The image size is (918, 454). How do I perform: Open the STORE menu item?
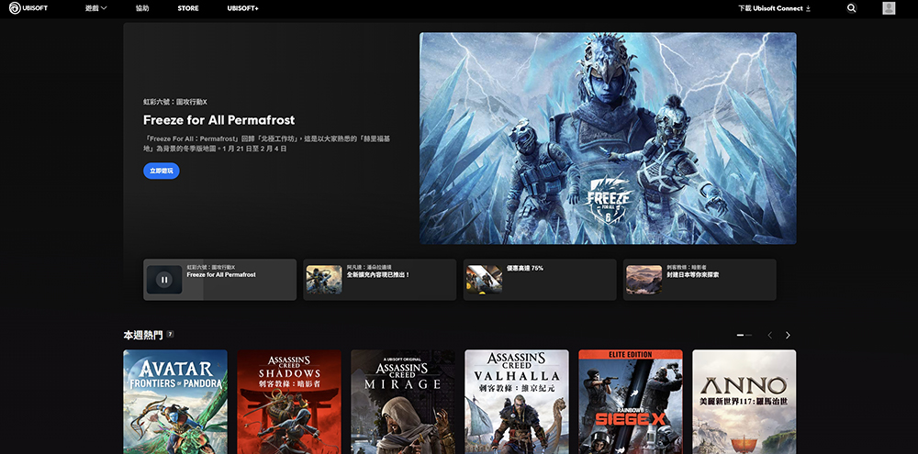188,8
